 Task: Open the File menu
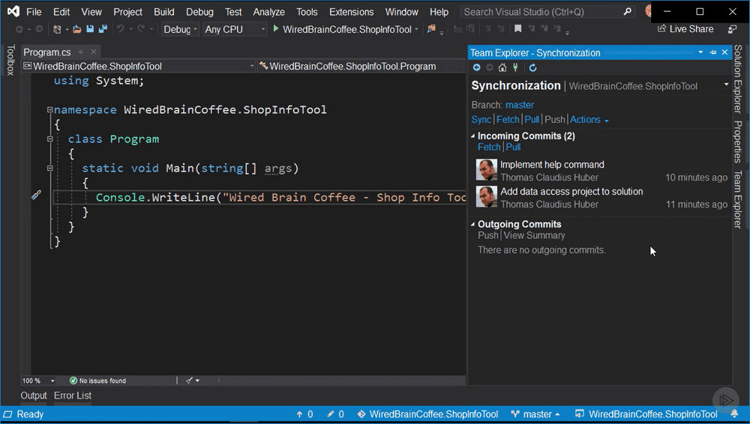coord(34,11)
